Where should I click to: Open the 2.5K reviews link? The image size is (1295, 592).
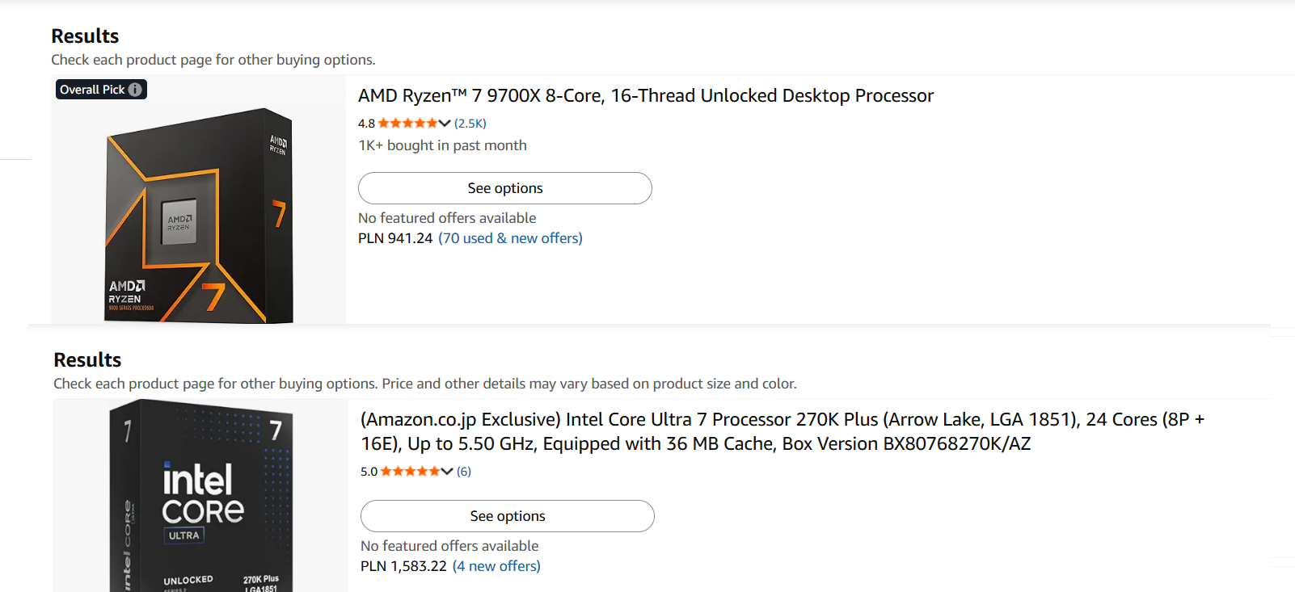[x=470, y=124]
